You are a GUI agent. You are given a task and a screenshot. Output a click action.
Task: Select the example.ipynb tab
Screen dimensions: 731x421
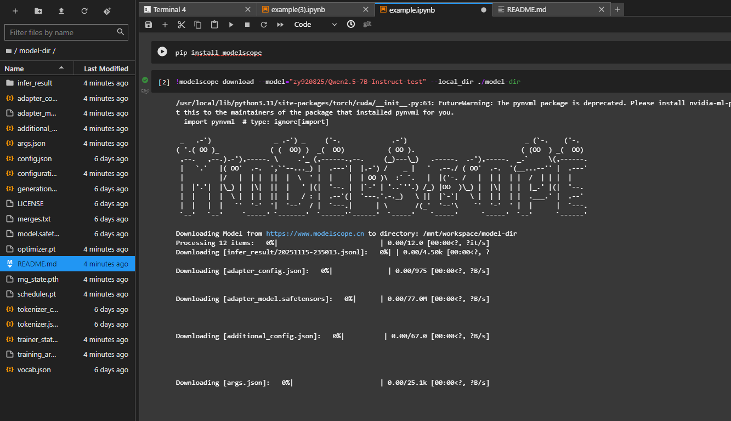433,9
